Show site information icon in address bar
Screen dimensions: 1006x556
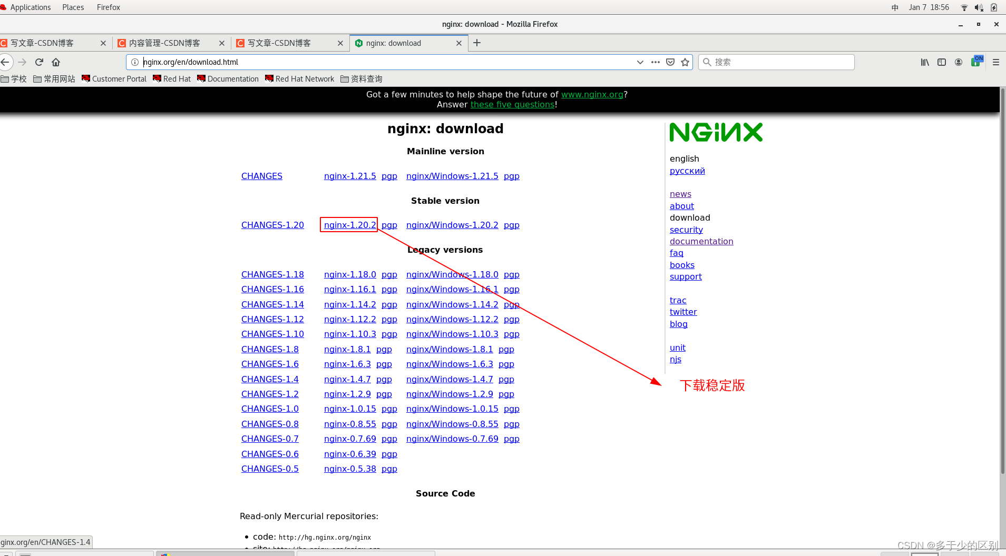pyautogui.click(x=135, y=62)
